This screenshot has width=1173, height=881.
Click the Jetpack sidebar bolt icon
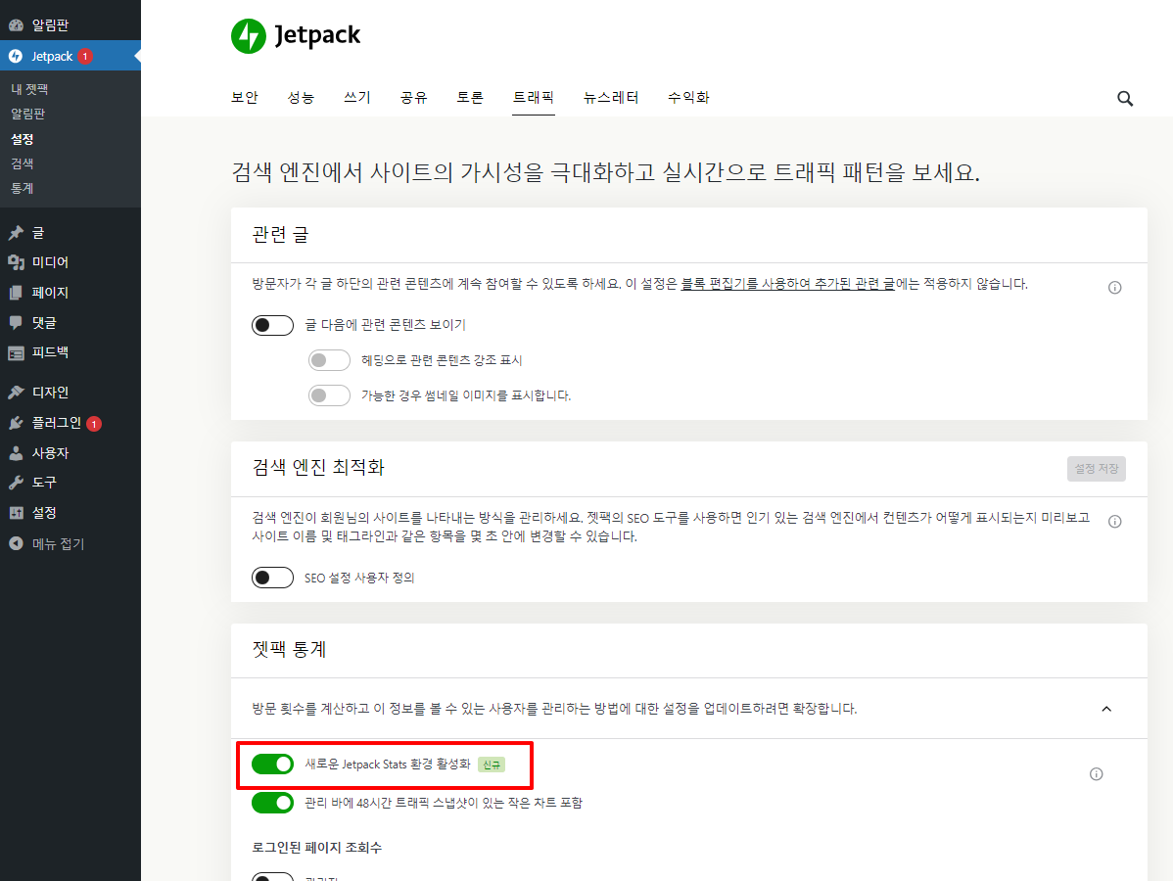[16, 56]
